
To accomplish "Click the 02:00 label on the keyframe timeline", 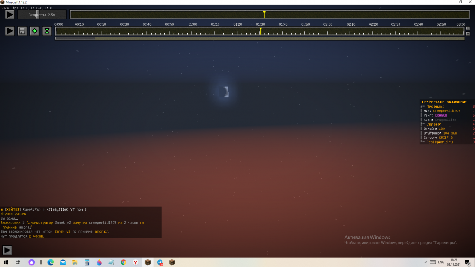I will click(328, 24).
